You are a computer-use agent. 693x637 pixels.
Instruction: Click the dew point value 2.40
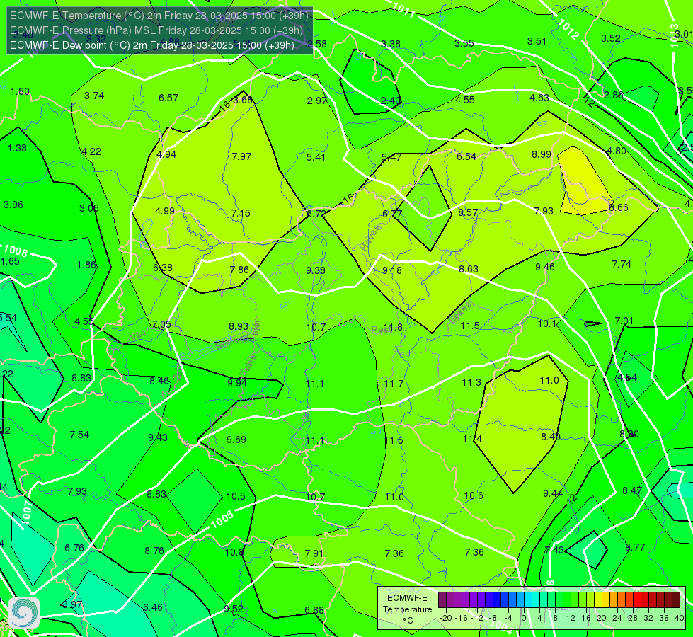pos(391,101)
